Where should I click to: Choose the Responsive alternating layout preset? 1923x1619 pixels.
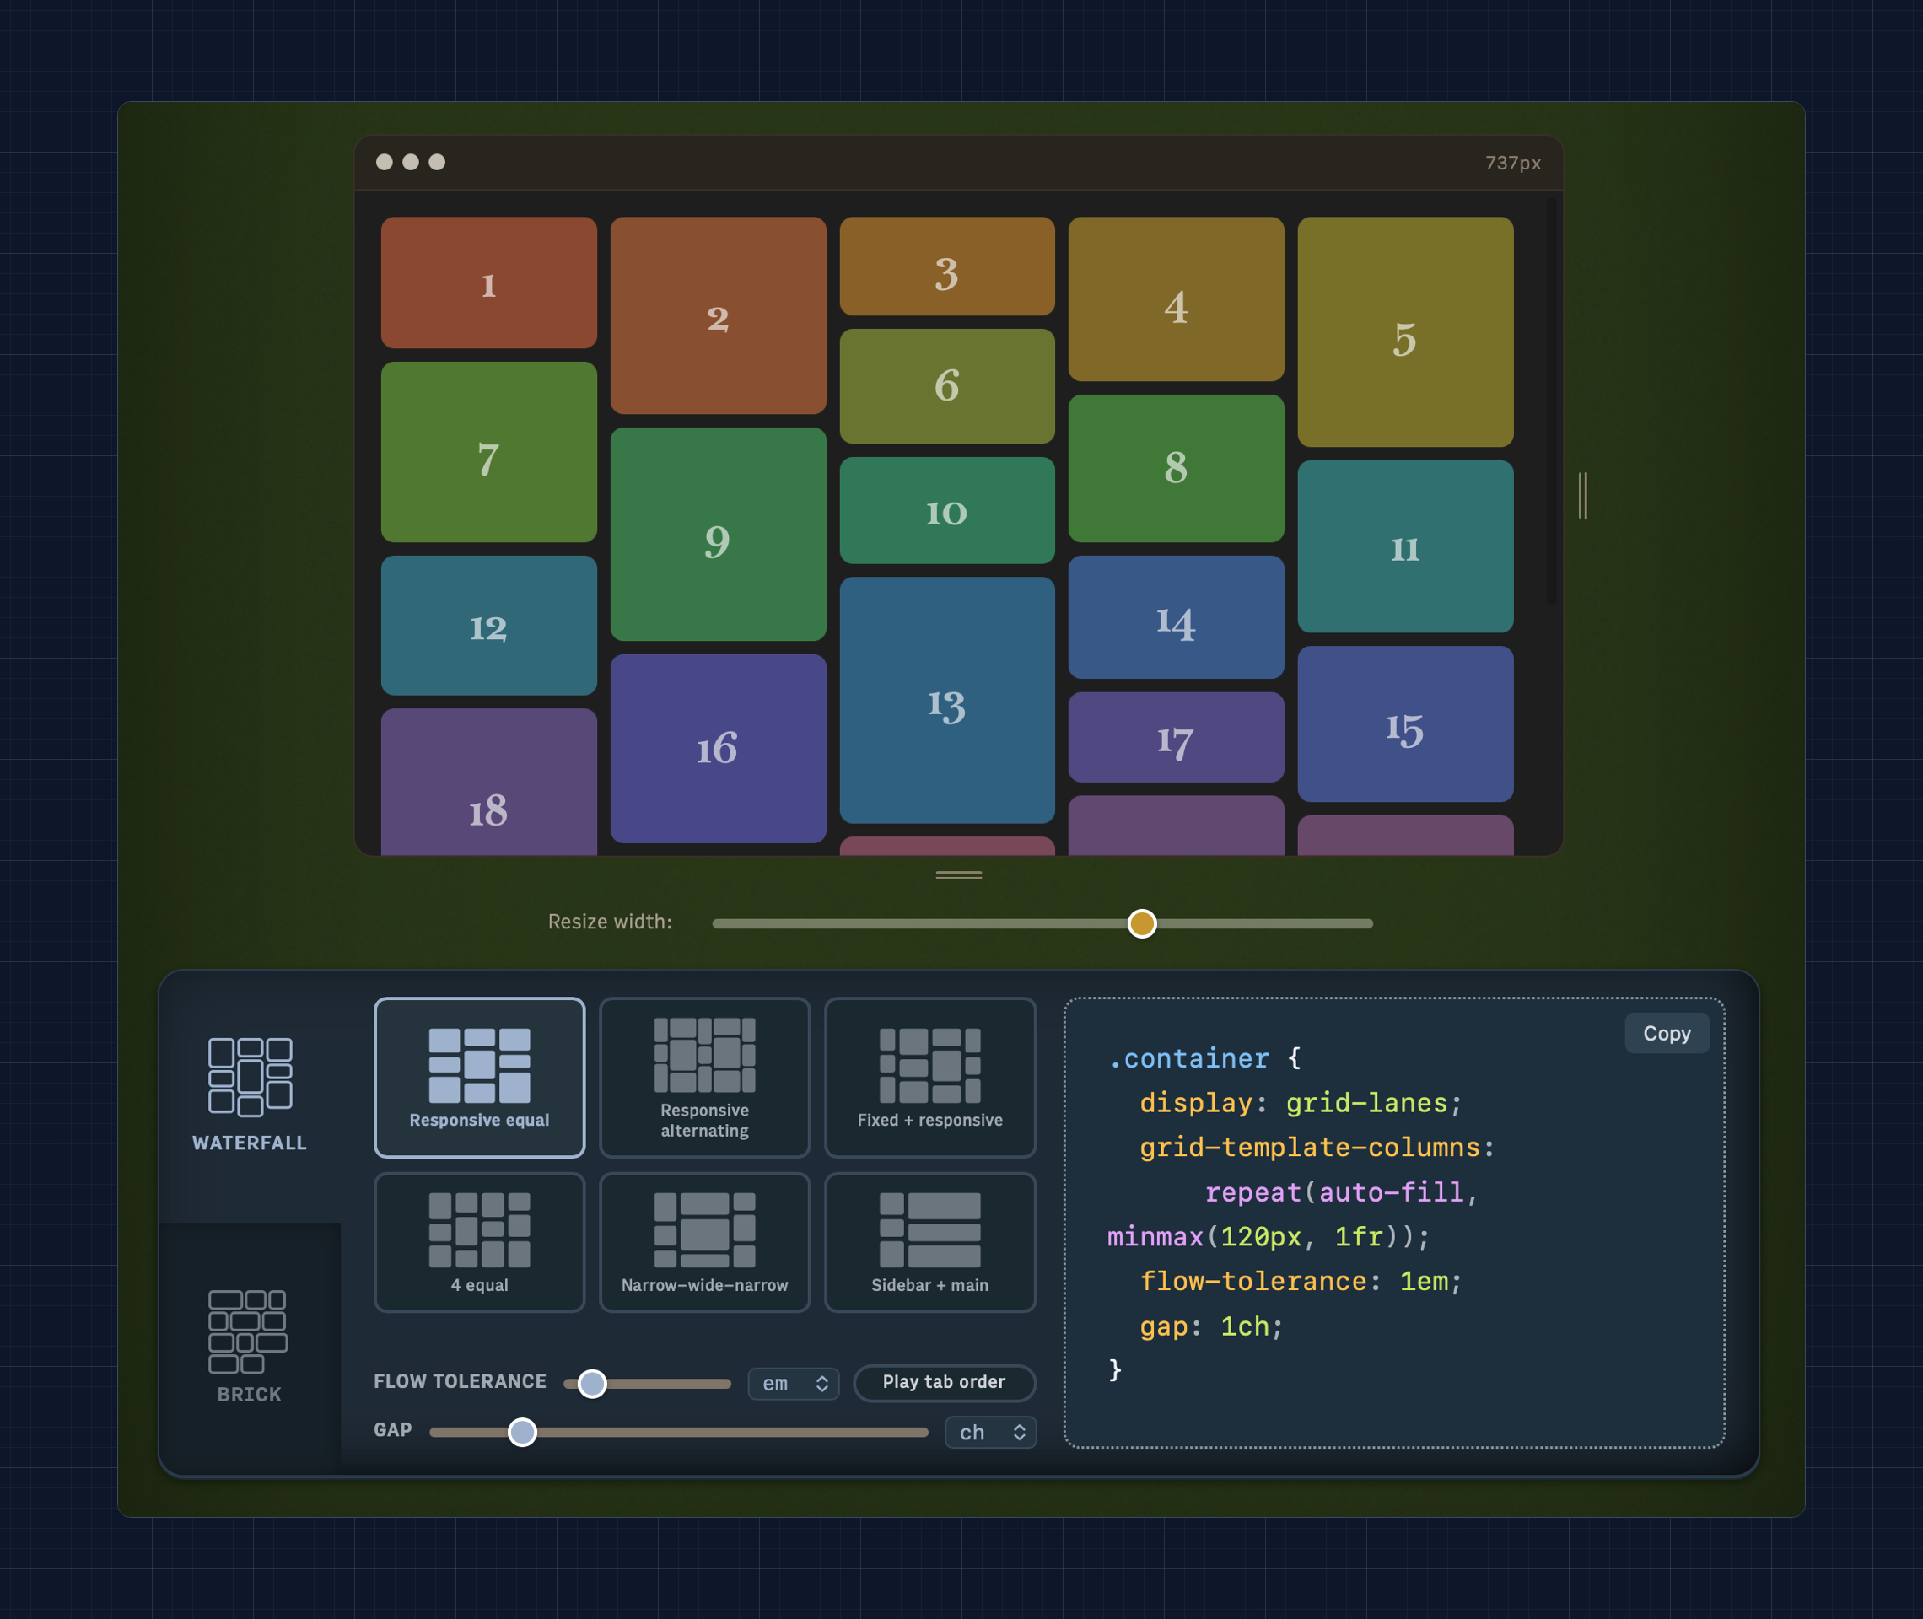704,1078
